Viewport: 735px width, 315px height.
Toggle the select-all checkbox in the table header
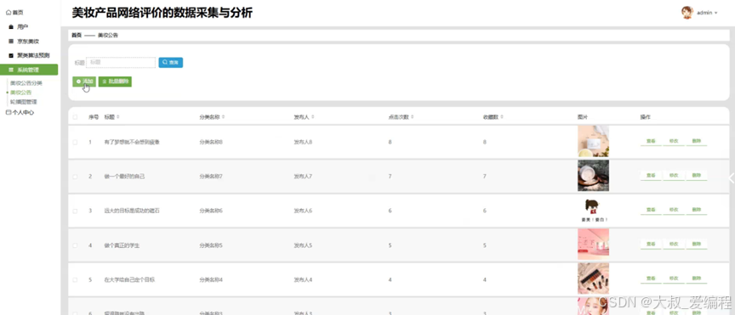pos(75,117)
